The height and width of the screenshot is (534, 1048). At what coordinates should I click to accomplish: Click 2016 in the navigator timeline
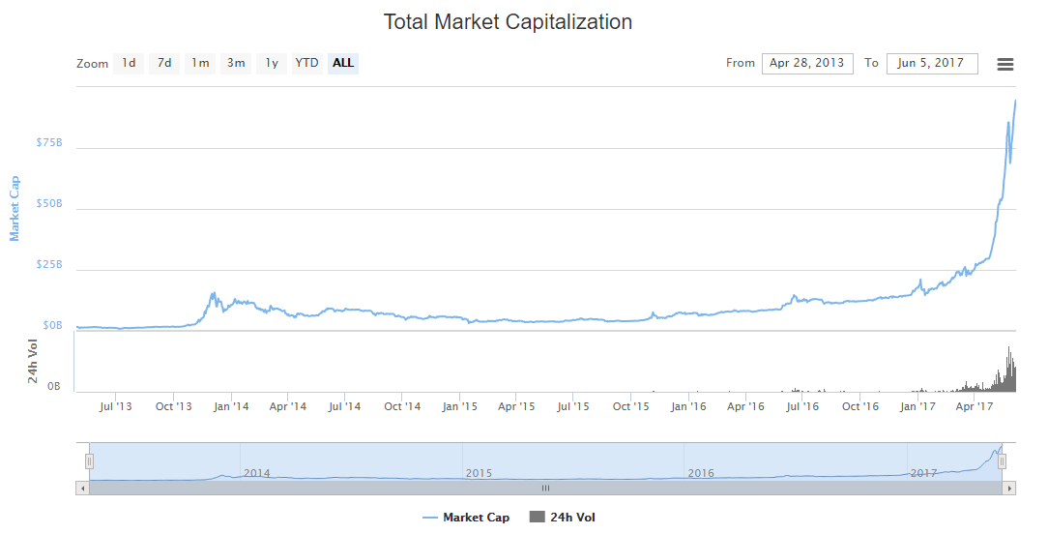coord(701,473)
